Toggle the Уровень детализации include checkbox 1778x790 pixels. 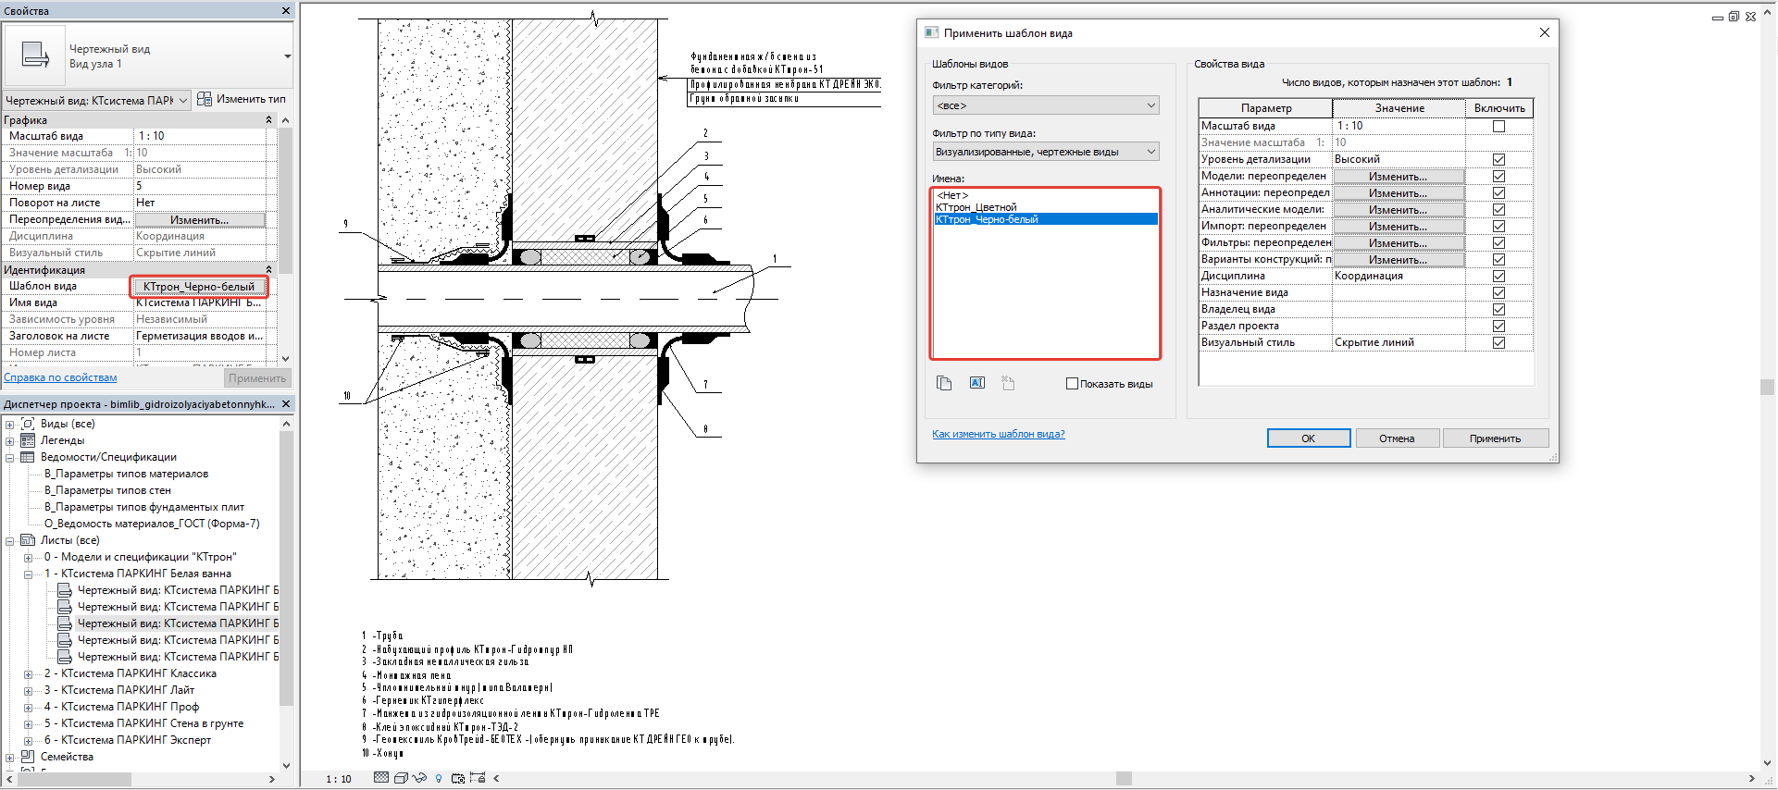1498,159
